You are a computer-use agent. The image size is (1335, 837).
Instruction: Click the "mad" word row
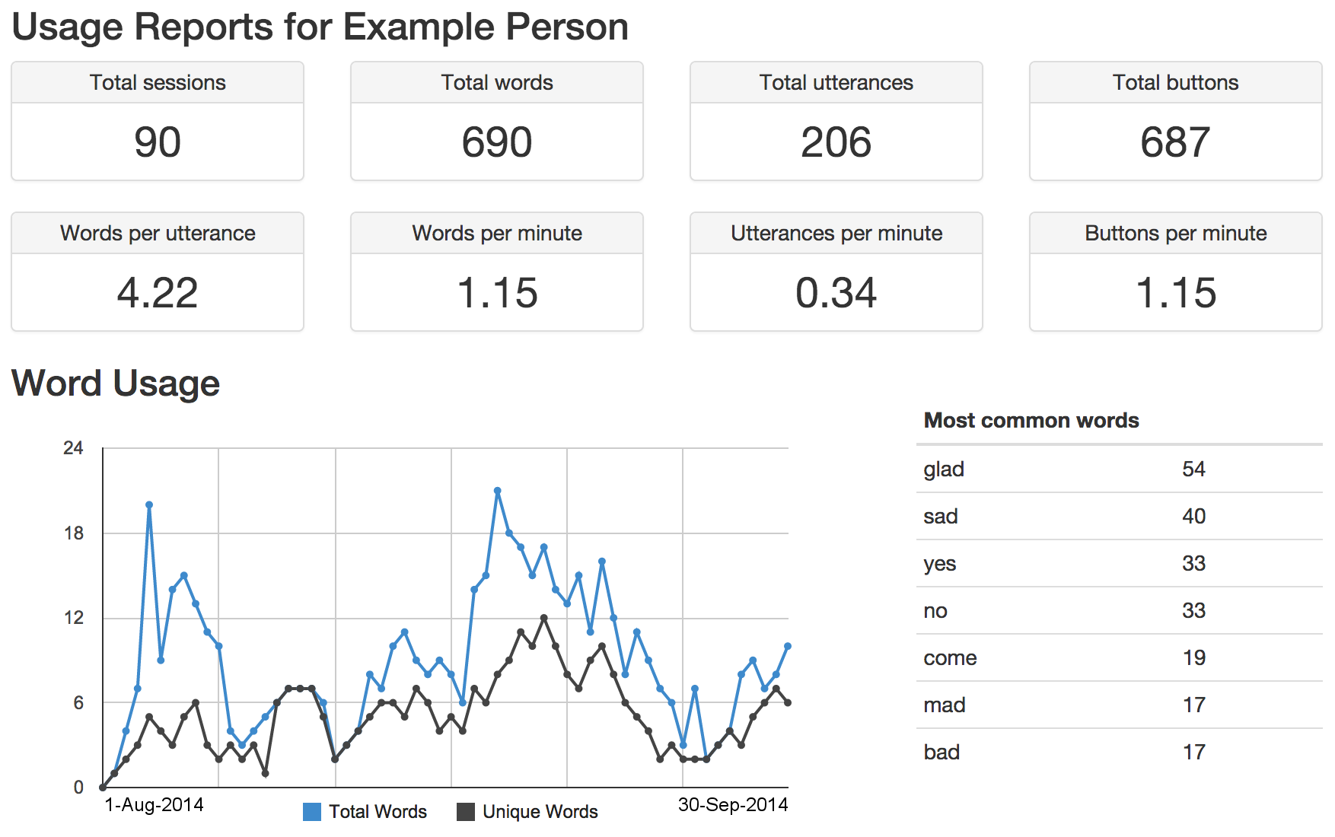(x=945, y=705)
